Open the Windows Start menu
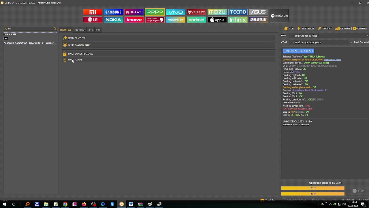The image size is (369, 208). tap(4, 205)
